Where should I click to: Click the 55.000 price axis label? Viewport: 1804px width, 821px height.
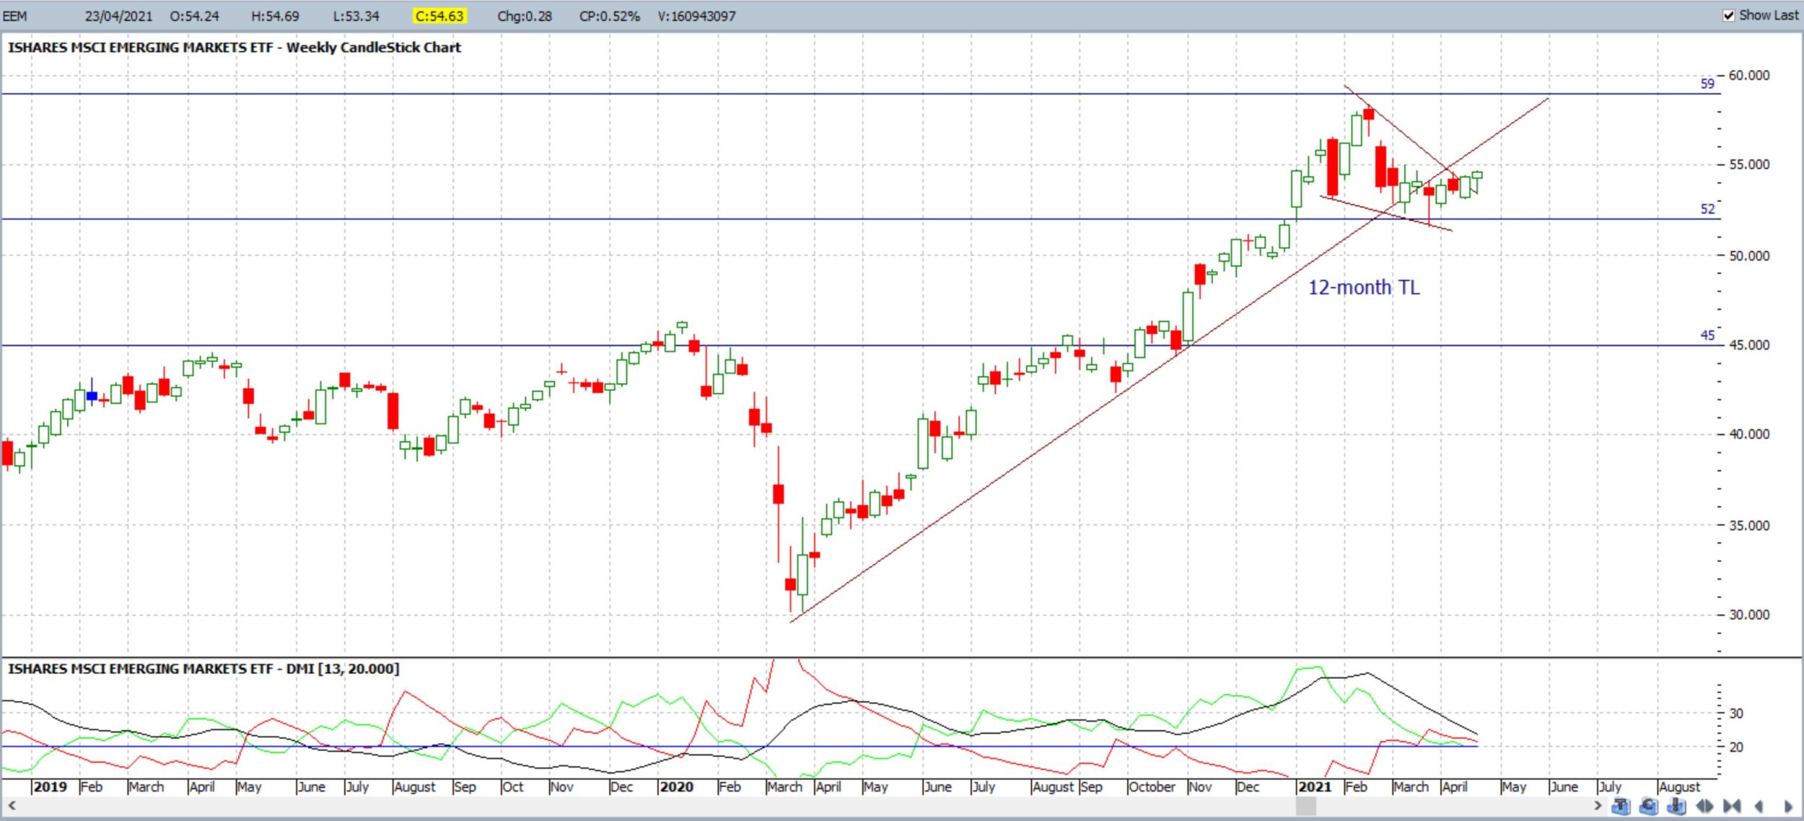[x=1749, y=164]
